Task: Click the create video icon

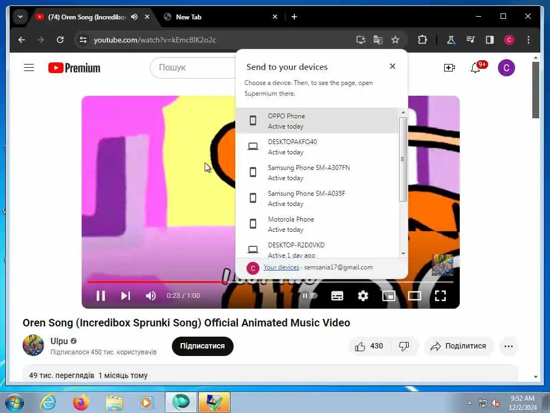Action: tap(450, 67)
